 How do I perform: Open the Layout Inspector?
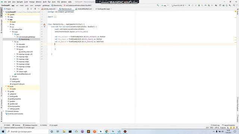point(229,125)
